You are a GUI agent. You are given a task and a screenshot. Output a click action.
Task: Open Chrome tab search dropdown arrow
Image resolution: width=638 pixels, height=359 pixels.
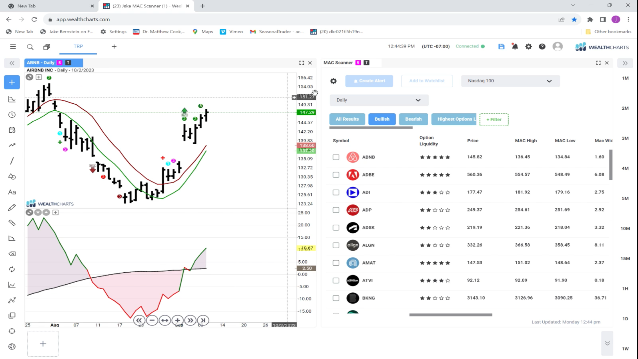click(573, 5)
